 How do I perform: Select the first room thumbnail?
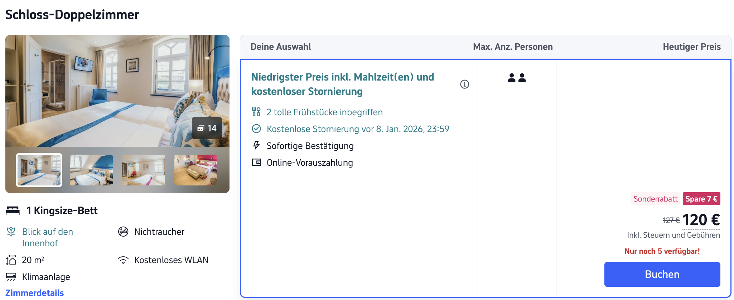pyautogui.click(x=39, y=170)
